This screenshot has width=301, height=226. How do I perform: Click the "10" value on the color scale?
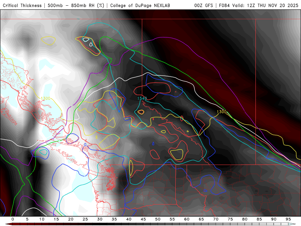pyautogui.click(x=42, y=219)
